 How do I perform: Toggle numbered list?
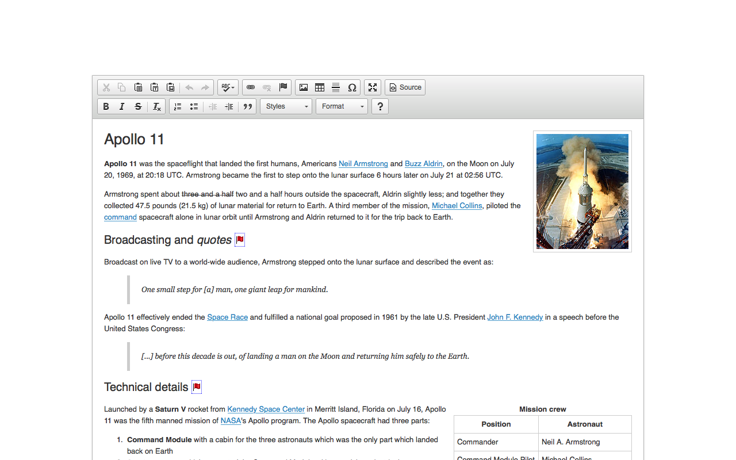[178, 106]
